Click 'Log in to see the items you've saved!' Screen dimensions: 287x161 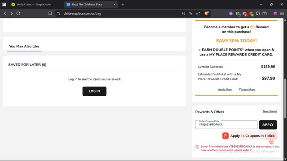point(95,79)
